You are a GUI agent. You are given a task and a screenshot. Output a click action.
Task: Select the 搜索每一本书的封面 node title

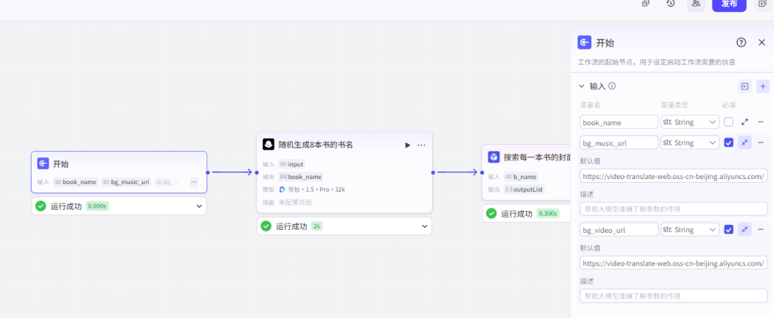[x=537, y=157]
